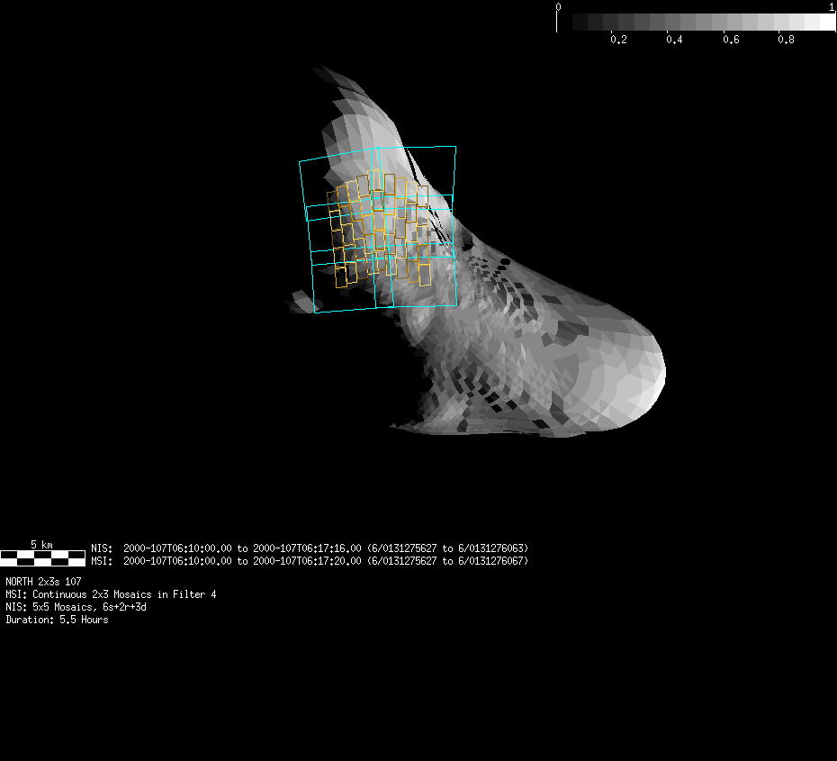Select the MSI timestamp range line
Viewport: 837px width, 761px height.
pyautogui.click(x=310, y=561)
